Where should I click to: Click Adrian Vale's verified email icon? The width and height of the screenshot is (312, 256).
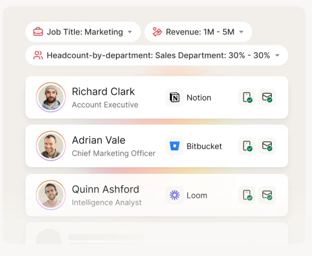pyautogui.click(x=267, y=146)
